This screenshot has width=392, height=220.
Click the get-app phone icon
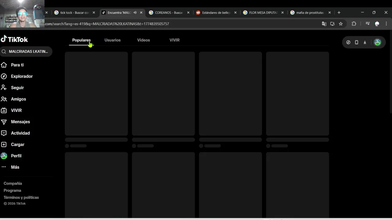pos(356,42)
